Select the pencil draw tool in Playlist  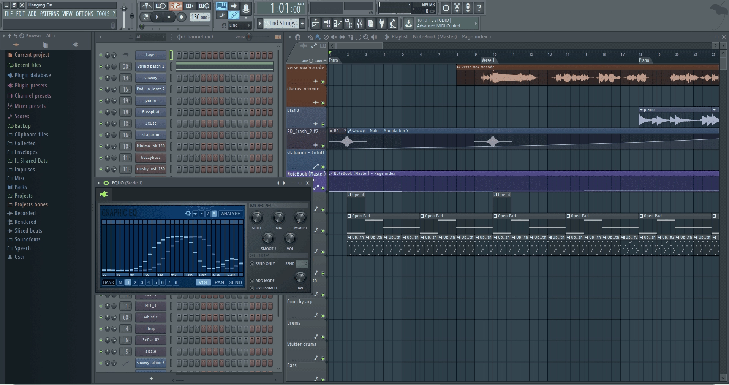(310, 37)
